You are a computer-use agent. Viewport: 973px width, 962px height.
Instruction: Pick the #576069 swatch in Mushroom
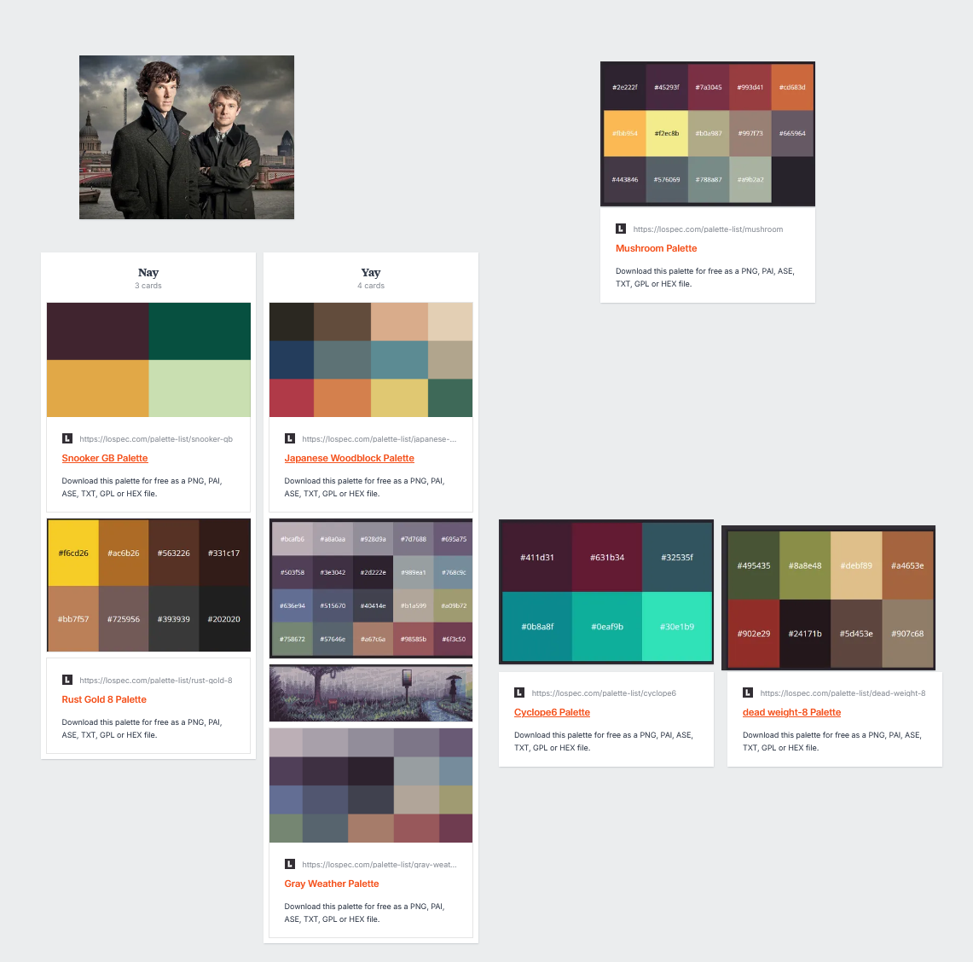click(x=667, y=179)
